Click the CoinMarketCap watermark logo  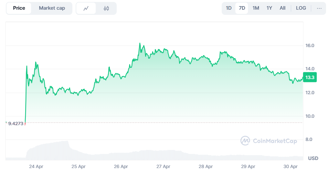pyautogui.click(x=269, y=141)
